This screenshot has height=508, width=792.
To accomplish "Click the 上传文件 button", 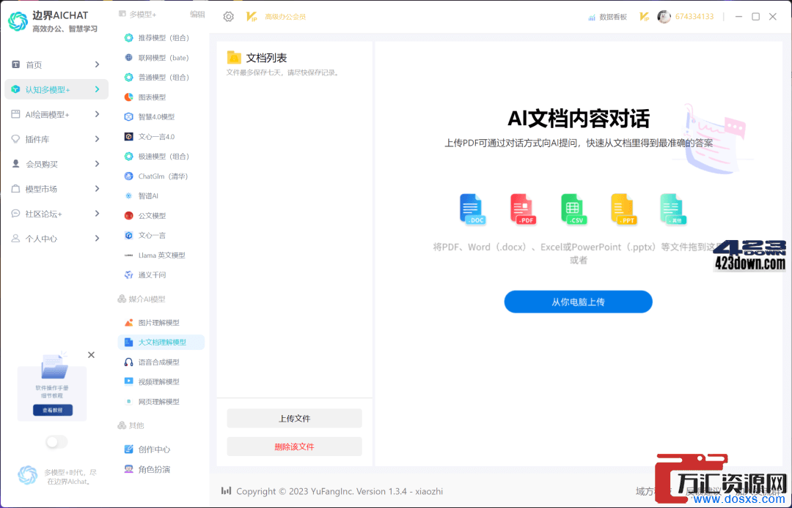I will 295,418.
